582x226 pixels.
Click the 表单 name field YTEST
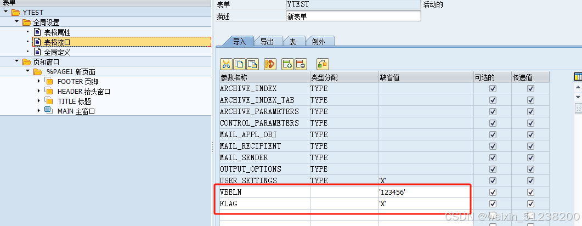click(353, 4)
